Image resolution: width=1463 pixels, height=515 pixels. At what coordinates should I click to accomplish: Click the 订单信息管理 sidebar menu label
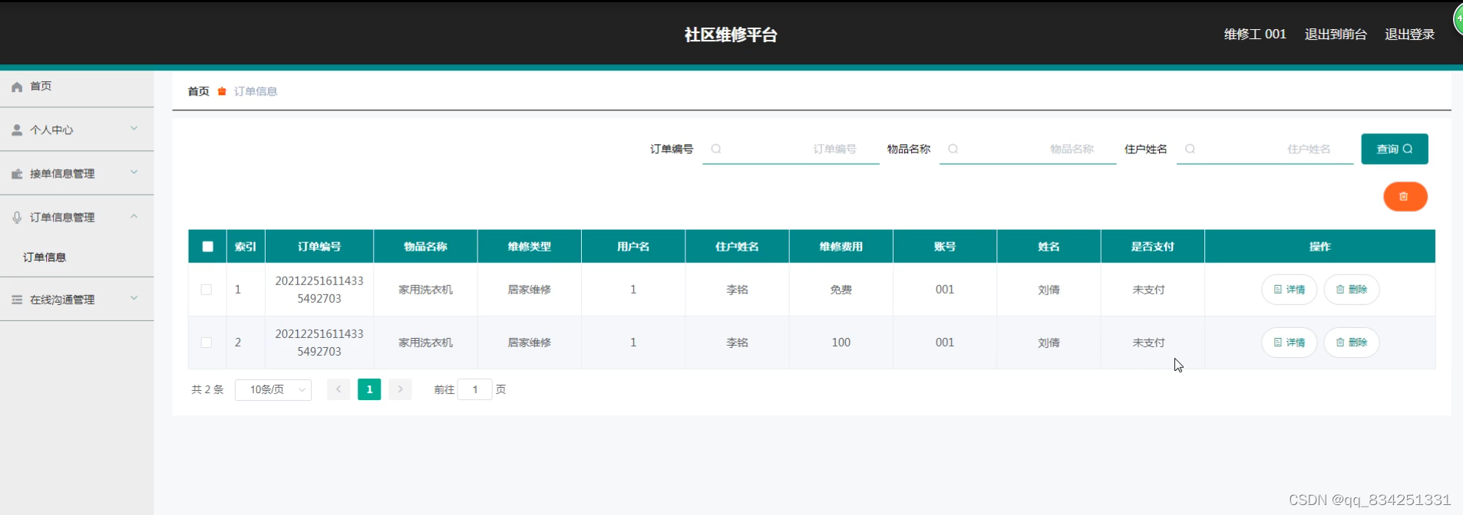pos(62,218)
